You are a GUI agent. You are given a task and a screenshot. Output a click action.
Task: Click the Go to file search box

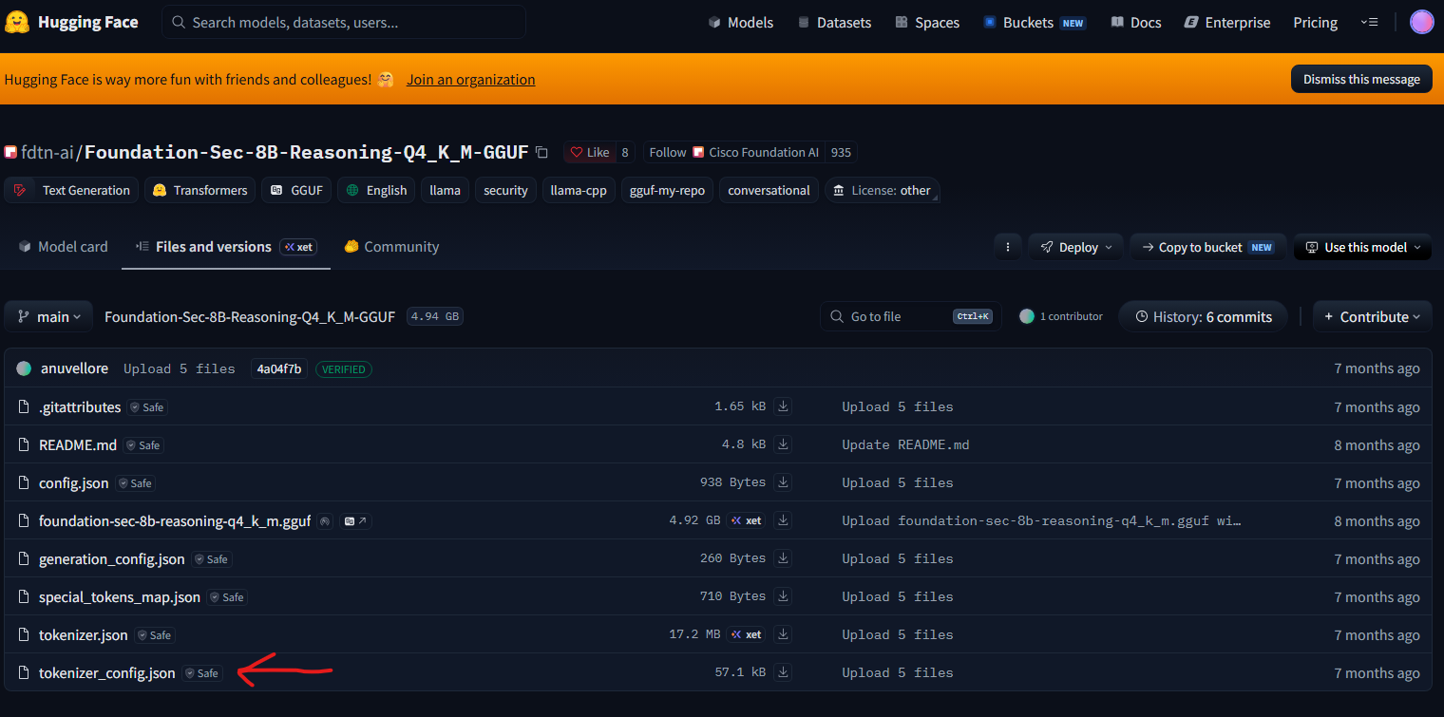(x=910, y=316)
